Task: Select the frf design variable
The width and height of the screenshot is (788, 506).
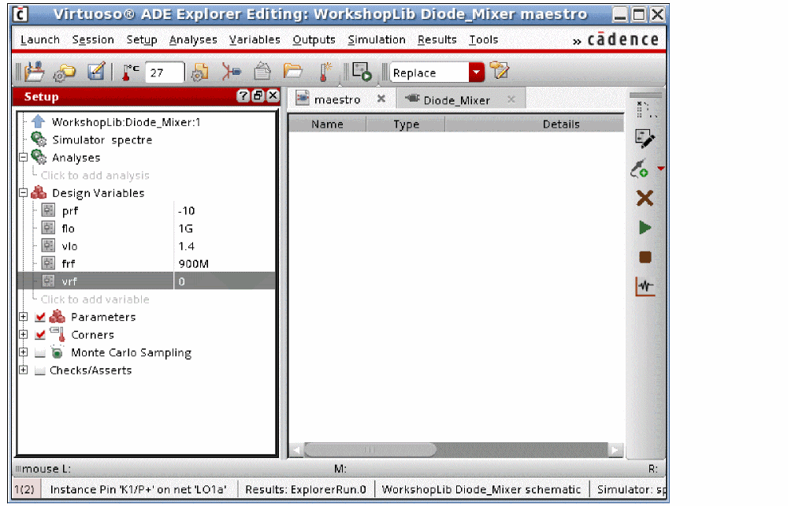Action: point(69,264)
